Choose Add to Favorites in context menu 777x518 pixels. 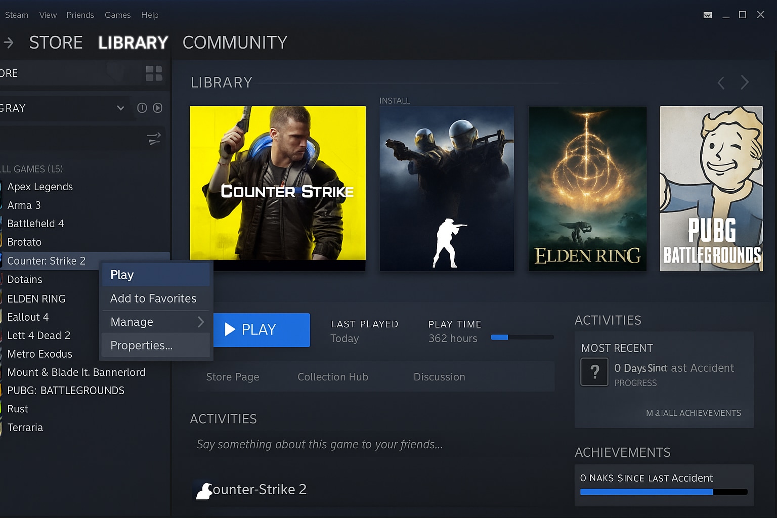[x=155, y=298]
